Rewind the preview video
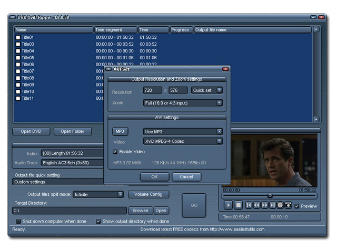The height and width of the screenshot is (252, 337). [256, 205]
